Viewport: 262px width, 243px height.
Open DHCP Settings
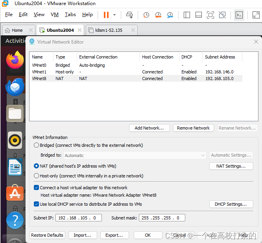point(231,204)
